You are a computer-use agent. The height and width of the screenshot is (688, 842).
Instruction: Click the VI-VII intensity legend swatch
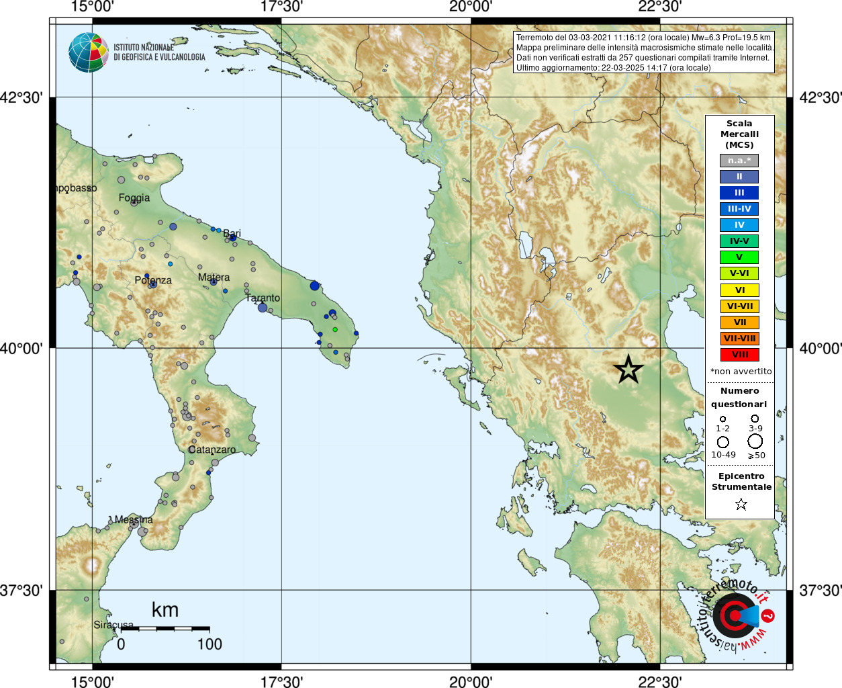739,306
